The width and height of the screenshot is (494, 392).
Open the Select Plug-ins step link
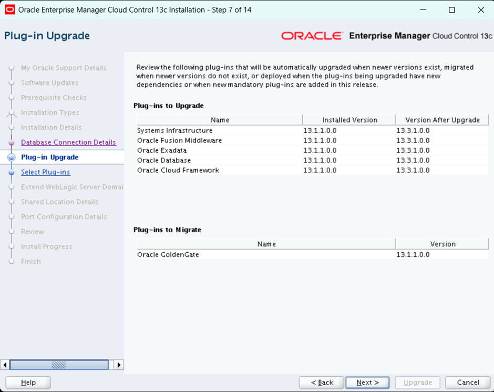coord(45,172)
